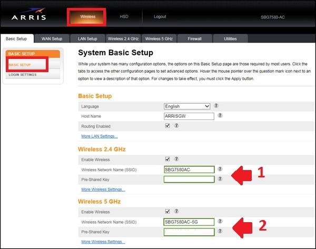The image size is (316, 249).
Task: Click the help icon beside Routing Enabled
Action: pyautogui.click(x=176, y=126)
